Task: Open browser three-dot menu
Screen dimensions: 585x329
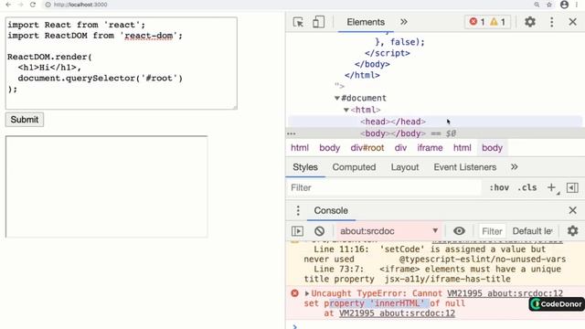Action: 577,5
